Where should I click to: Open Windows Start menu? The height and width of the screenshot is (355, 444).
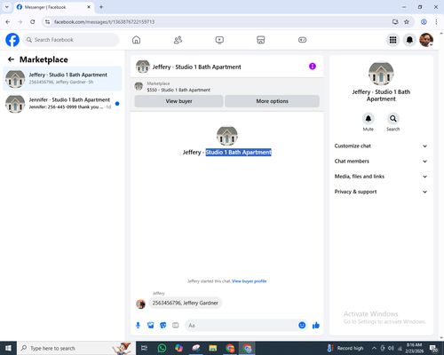pyautogui.click(x=8, y=348)
